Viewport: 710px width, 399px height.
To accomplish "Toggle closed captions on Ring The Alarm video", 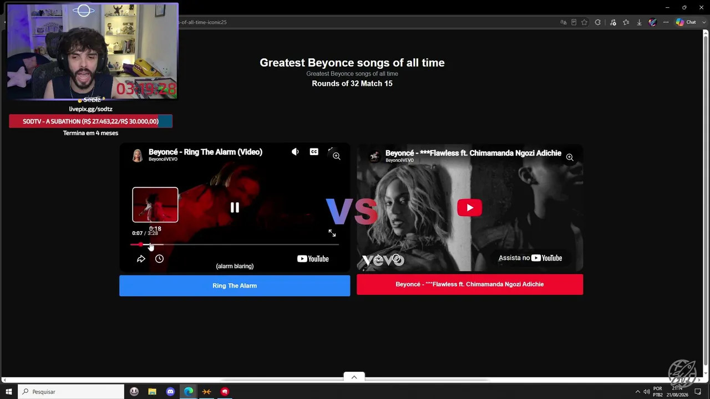I will (314, 152).
